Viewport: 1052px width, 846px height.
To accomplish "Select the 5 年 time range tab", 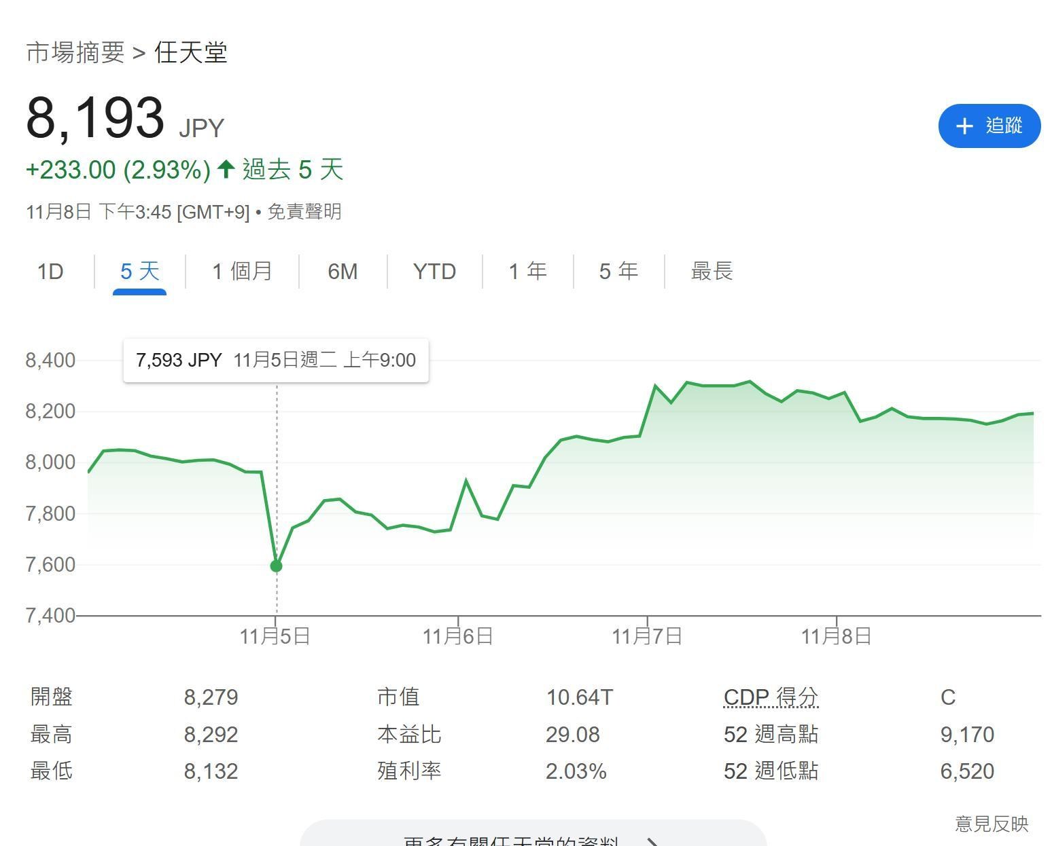I will click(618, 272).
